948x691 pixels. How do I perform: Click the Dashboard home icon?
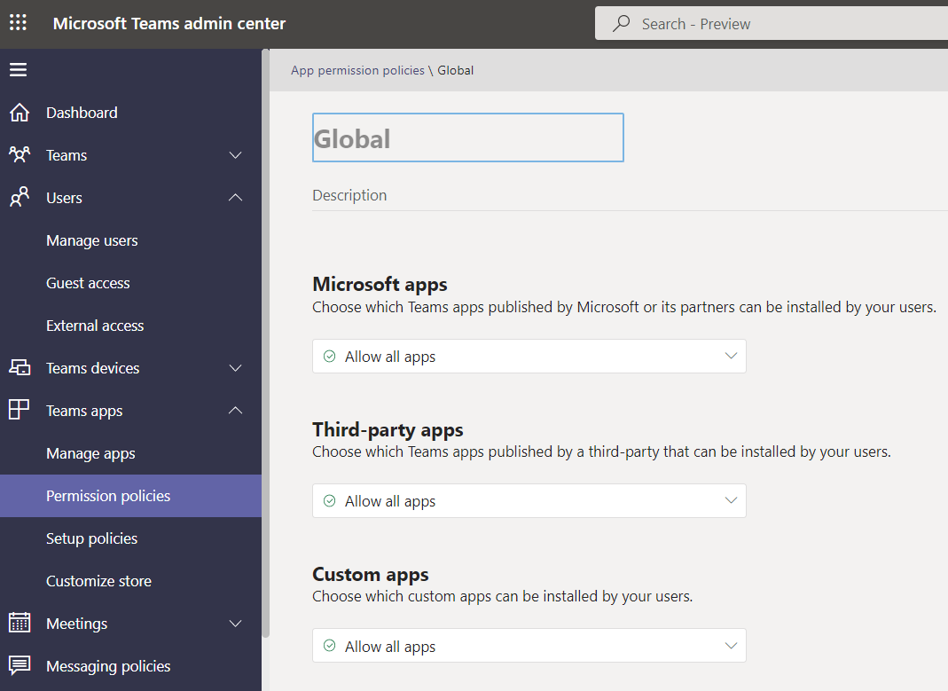click(x=18, y=113)
